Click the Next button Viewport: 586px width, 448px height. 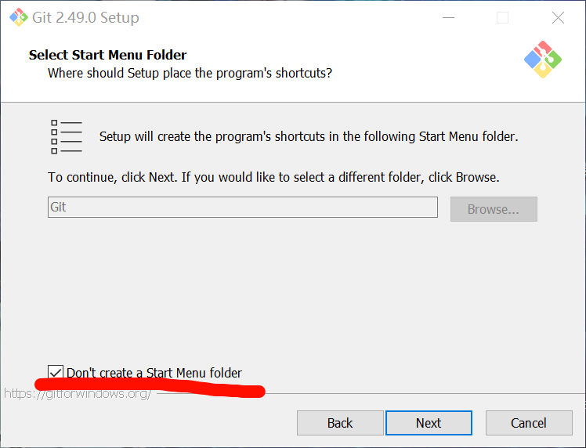pos(429,423)
